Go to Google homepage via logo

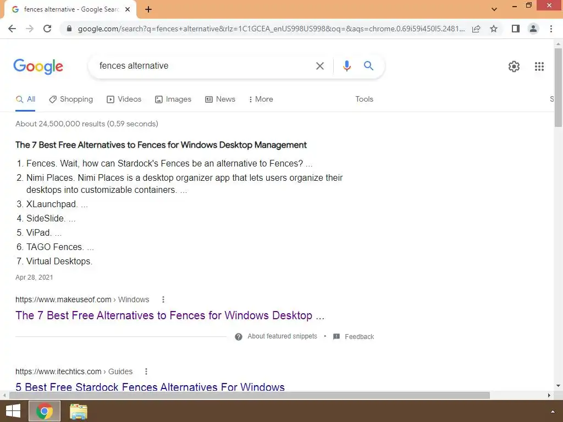[x=38, y=66]
